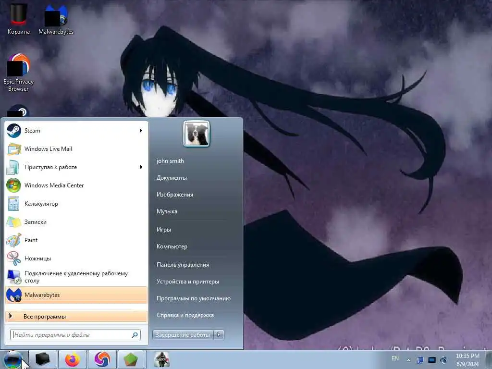Launch Malwarebytes from the Start menu list
The image size is (492, 369).
(x=76, y=295)
